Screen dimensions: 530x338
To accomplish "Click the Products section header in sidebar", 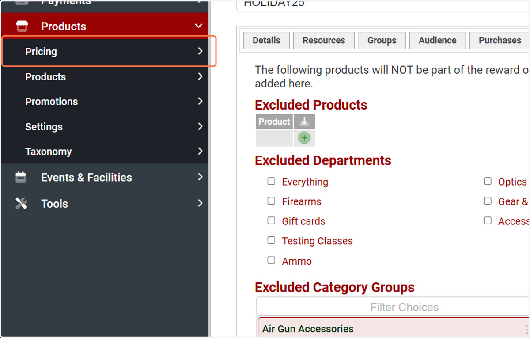I will coord(105,26).
